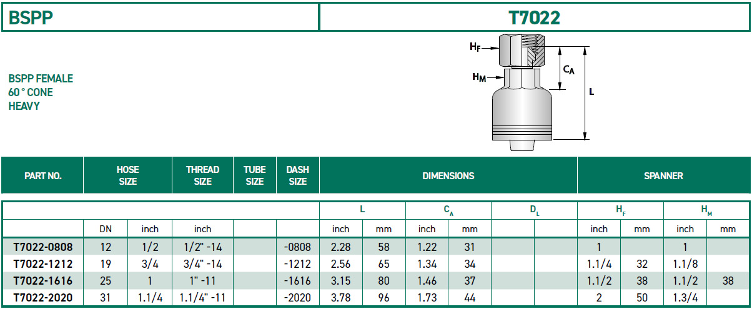Click CA mm value 44
The height and width of the screenshot is (309, 752).
(470, 298)
